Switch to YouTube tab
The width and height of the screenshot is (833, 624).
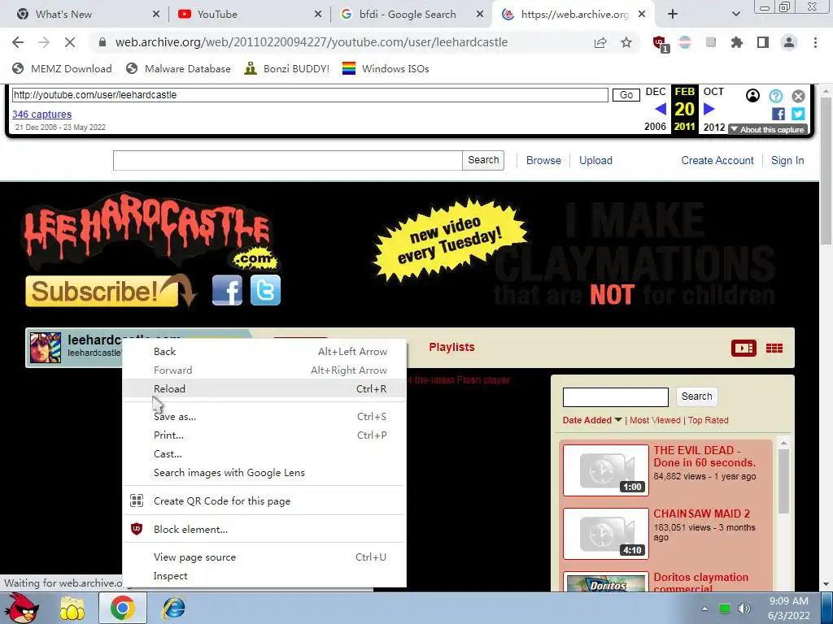tap(217, 15)
